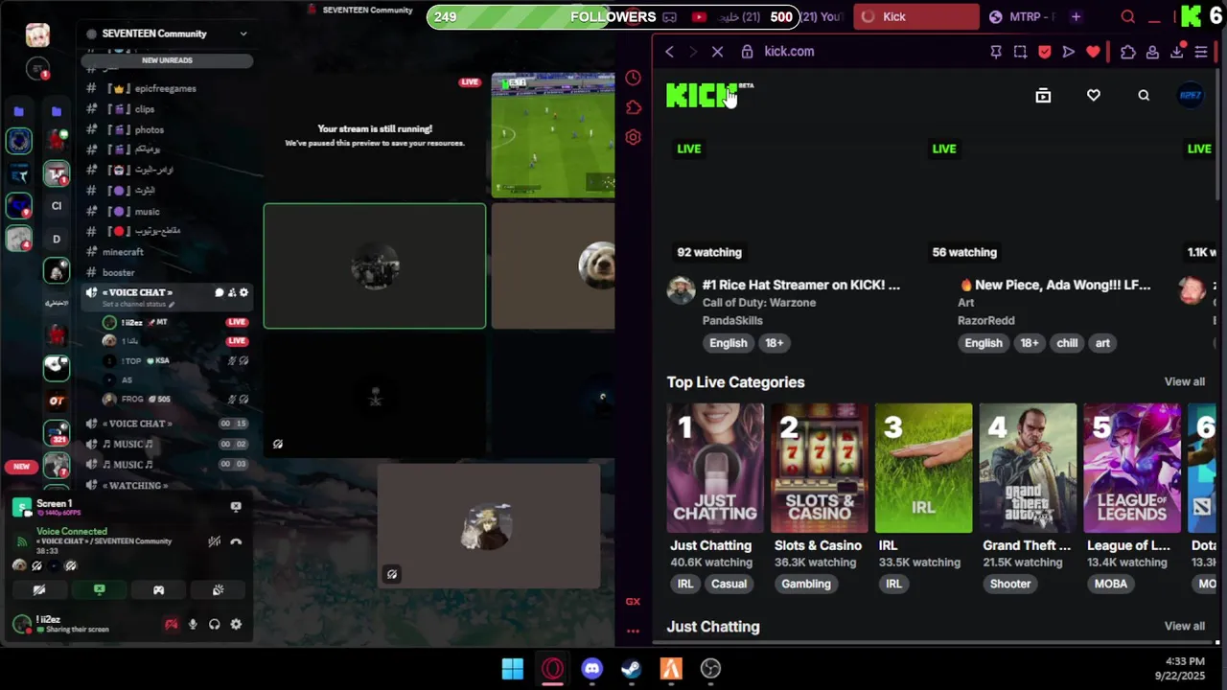Open the epicfreegames channel
The height and width of the screenshot is (690, 1227).
(167, 88)
